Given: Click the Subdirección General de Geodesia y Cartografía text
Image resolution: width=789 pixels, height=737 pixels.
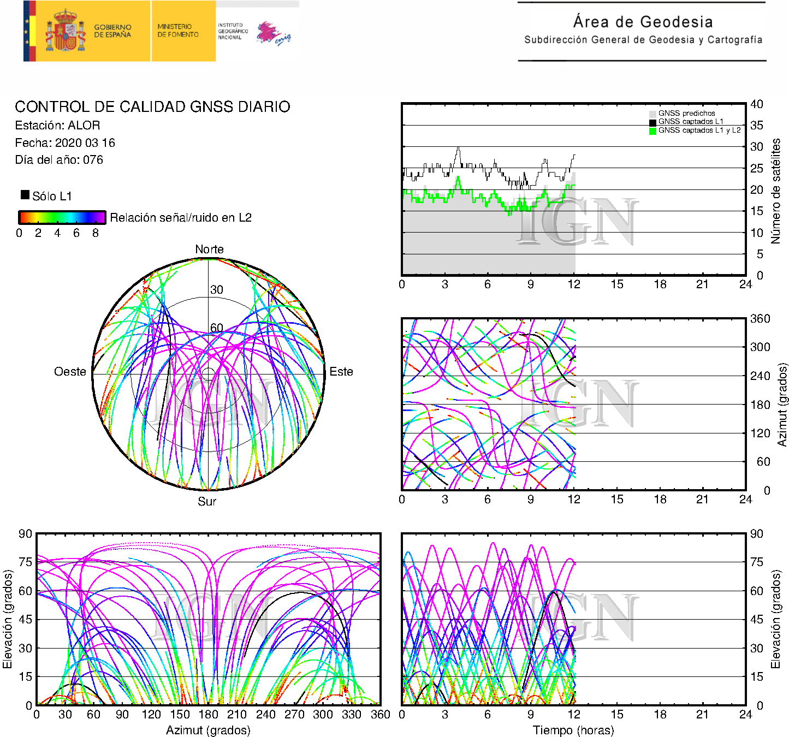Looking at the screenshot, I should [x=643, y=40].
